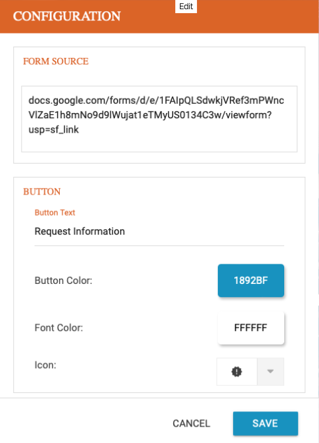
Task: Save the configuration
Action: point(265,423)
